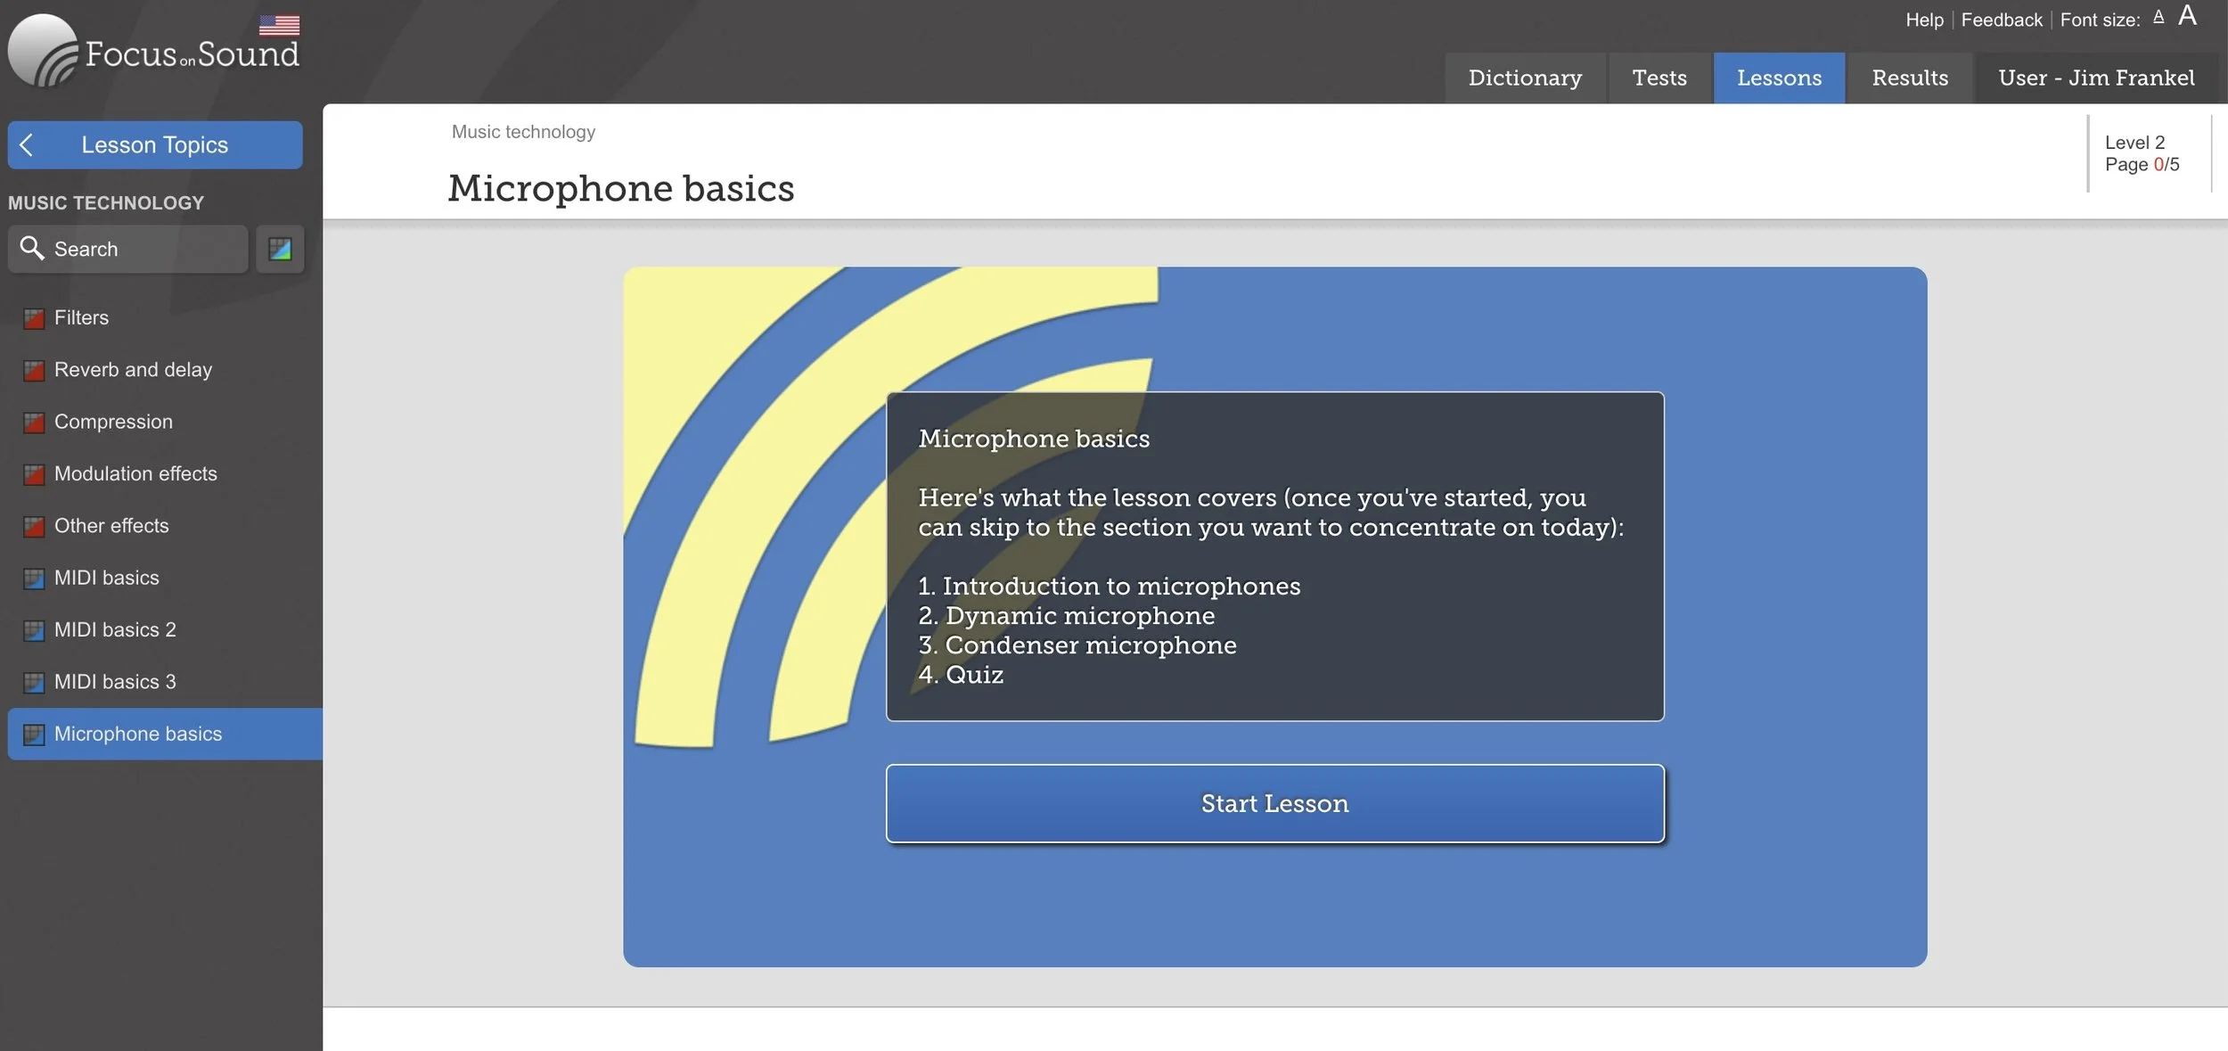The height and width of the screenshot is (1051, 2228).
Task: Open the Results tab
Action: (x=1909, y=78)
